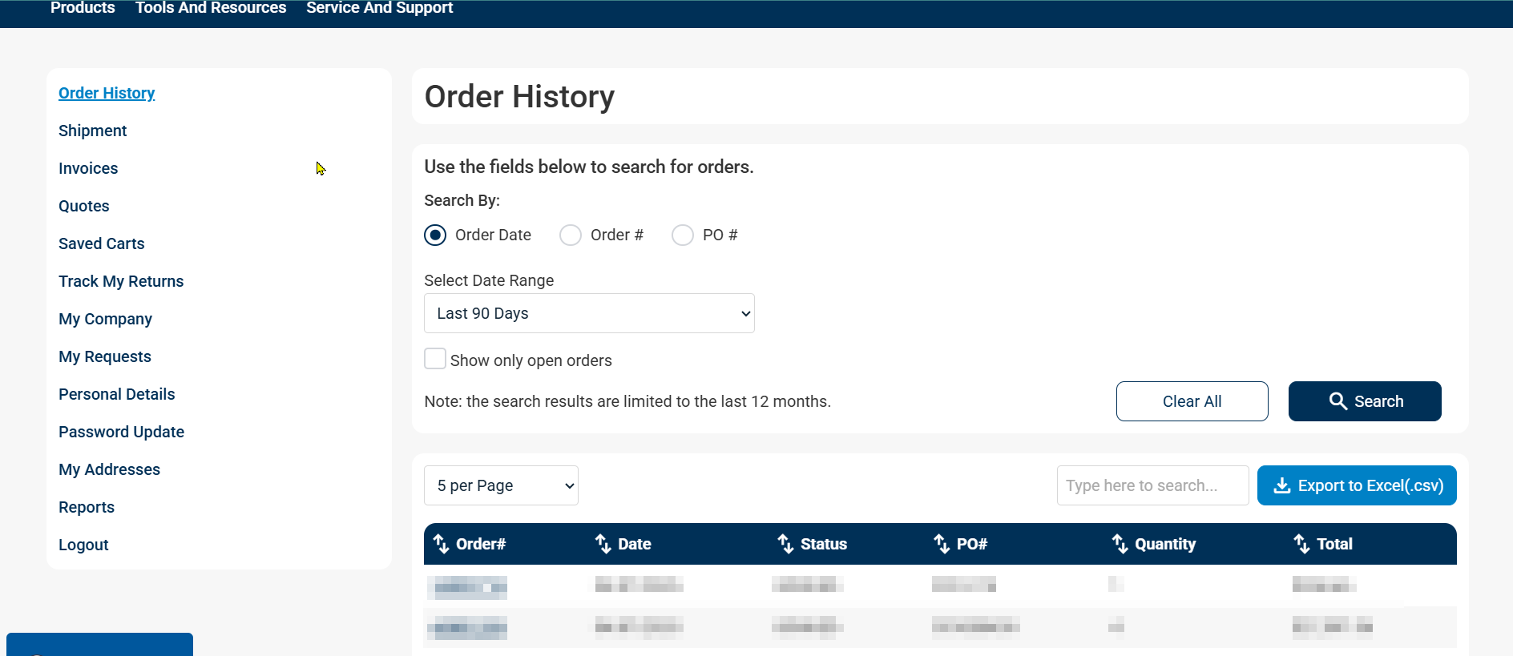Sort by PO# using its arrows icon
The image size is (1513, 656).
tap(942, 544)
